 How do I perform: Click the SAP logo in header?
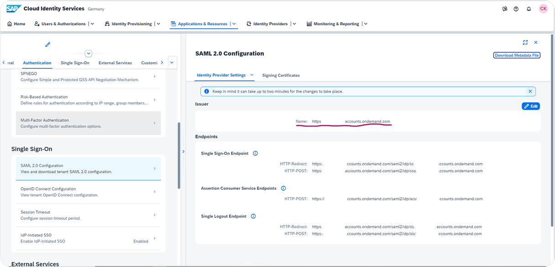pyautogui.click(x=13, y=9)
